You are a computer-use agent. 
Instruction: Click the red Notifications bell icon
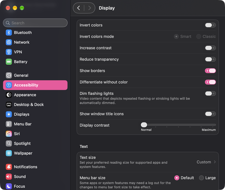[x=9, y=167]
